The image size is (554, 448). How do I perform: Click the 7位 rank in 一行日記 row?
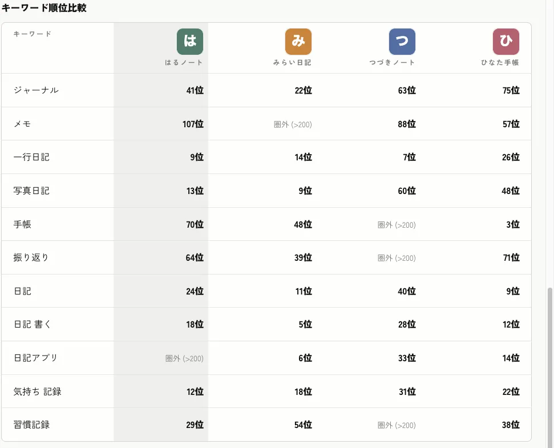pos(409,157)
